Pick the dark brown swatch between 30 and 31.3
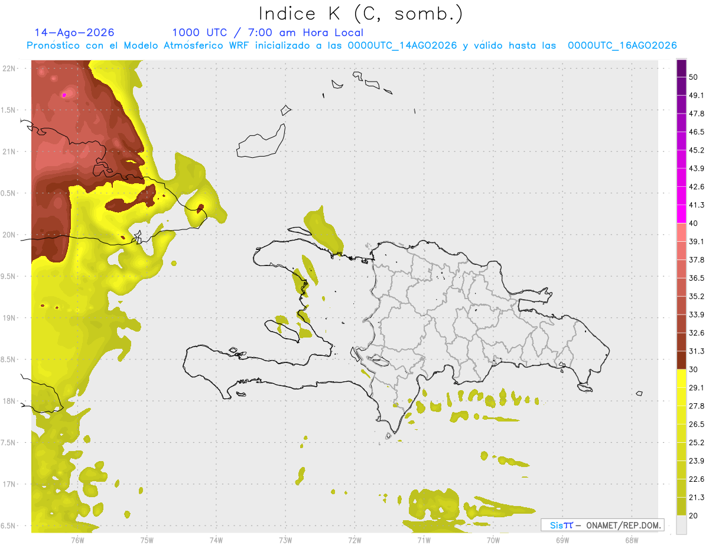This screenshot has height=548, width=709. pos(681,360)
